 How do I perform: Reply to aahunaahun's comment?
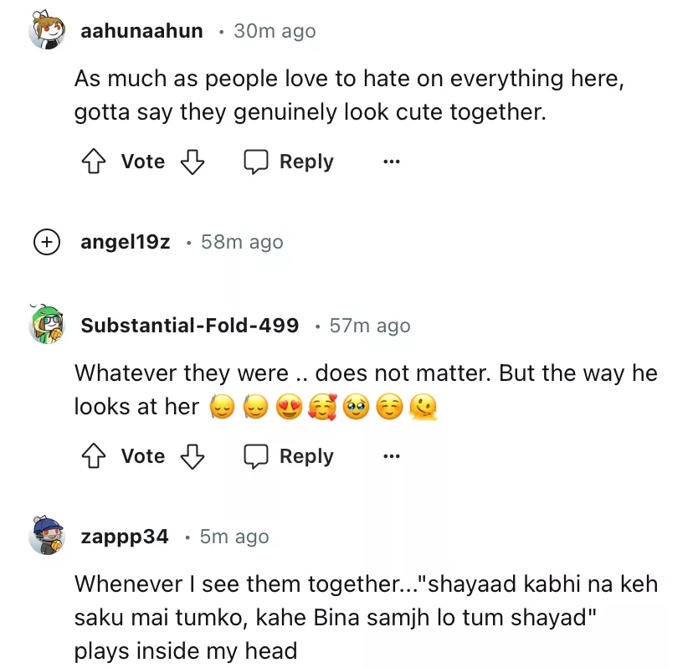coord(289,162)
